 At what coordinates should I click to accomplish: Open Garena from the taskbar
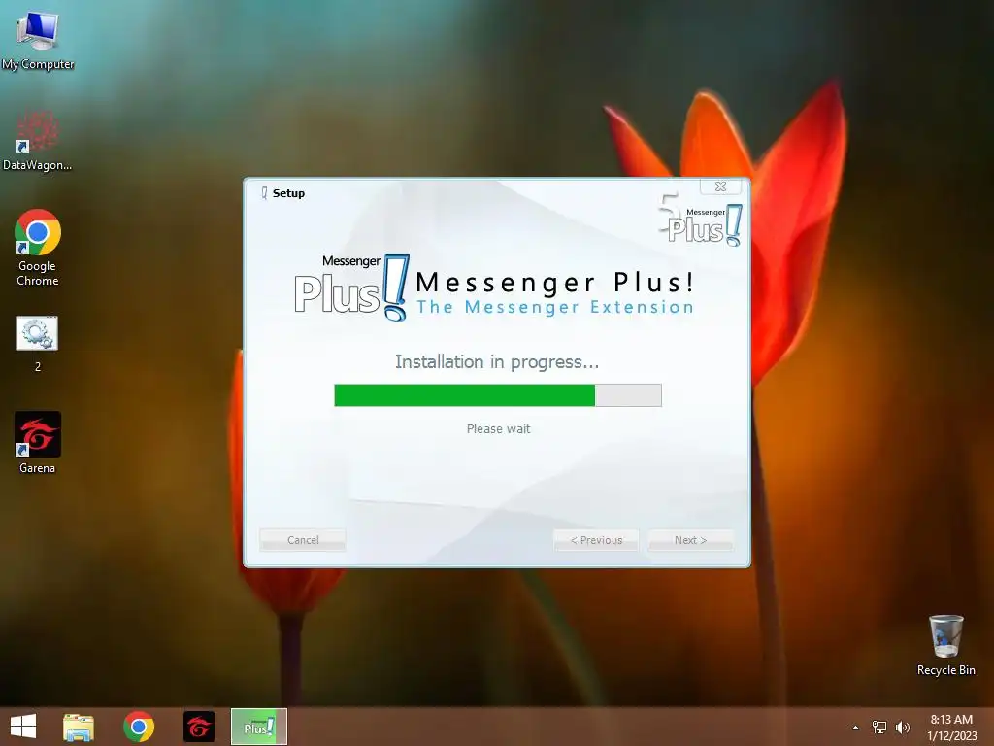pos(199,727)
